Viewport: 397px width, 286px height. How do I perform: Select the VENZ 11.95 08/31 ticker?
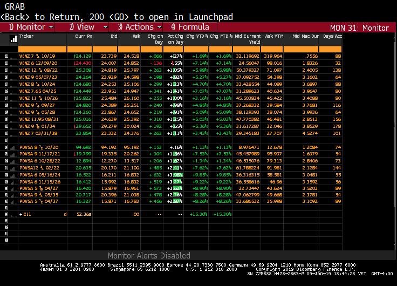[x=39, y=119]
